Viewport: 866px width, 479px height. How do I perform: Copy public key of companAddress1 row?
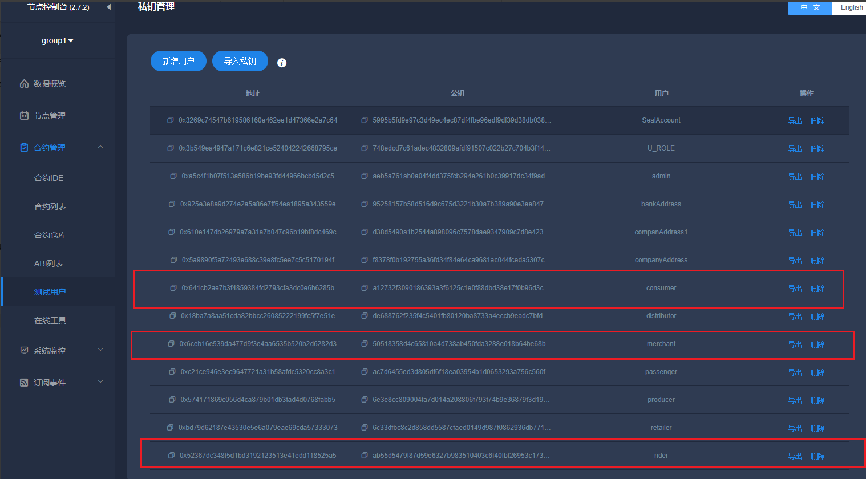tap(364, 232)
